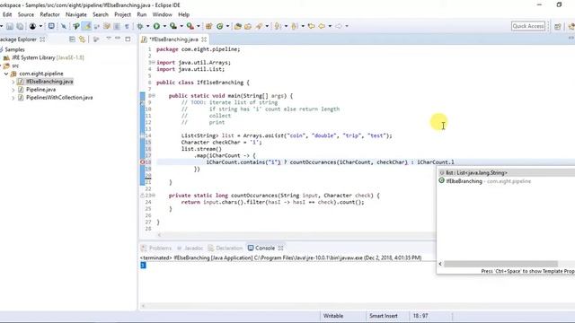Screen dimensions: 575x323
Task: Switch to the Javadoc tab
Action: [190, 248]
